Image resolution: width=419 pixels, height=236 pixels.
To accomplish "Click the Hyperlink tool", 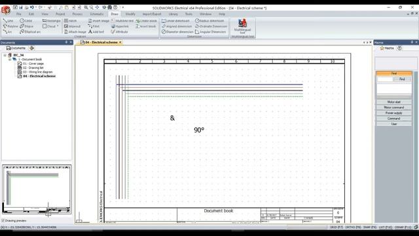I will (x=120, y=26).
